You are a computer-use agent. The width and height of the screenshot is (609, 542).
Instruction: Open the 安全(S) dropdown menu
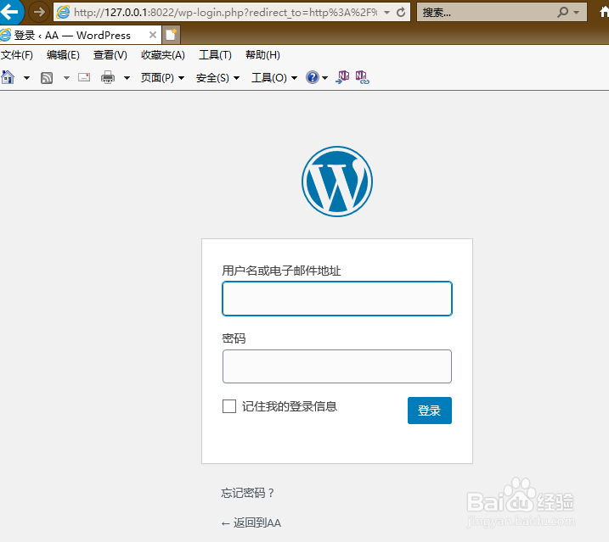(217, 77)
